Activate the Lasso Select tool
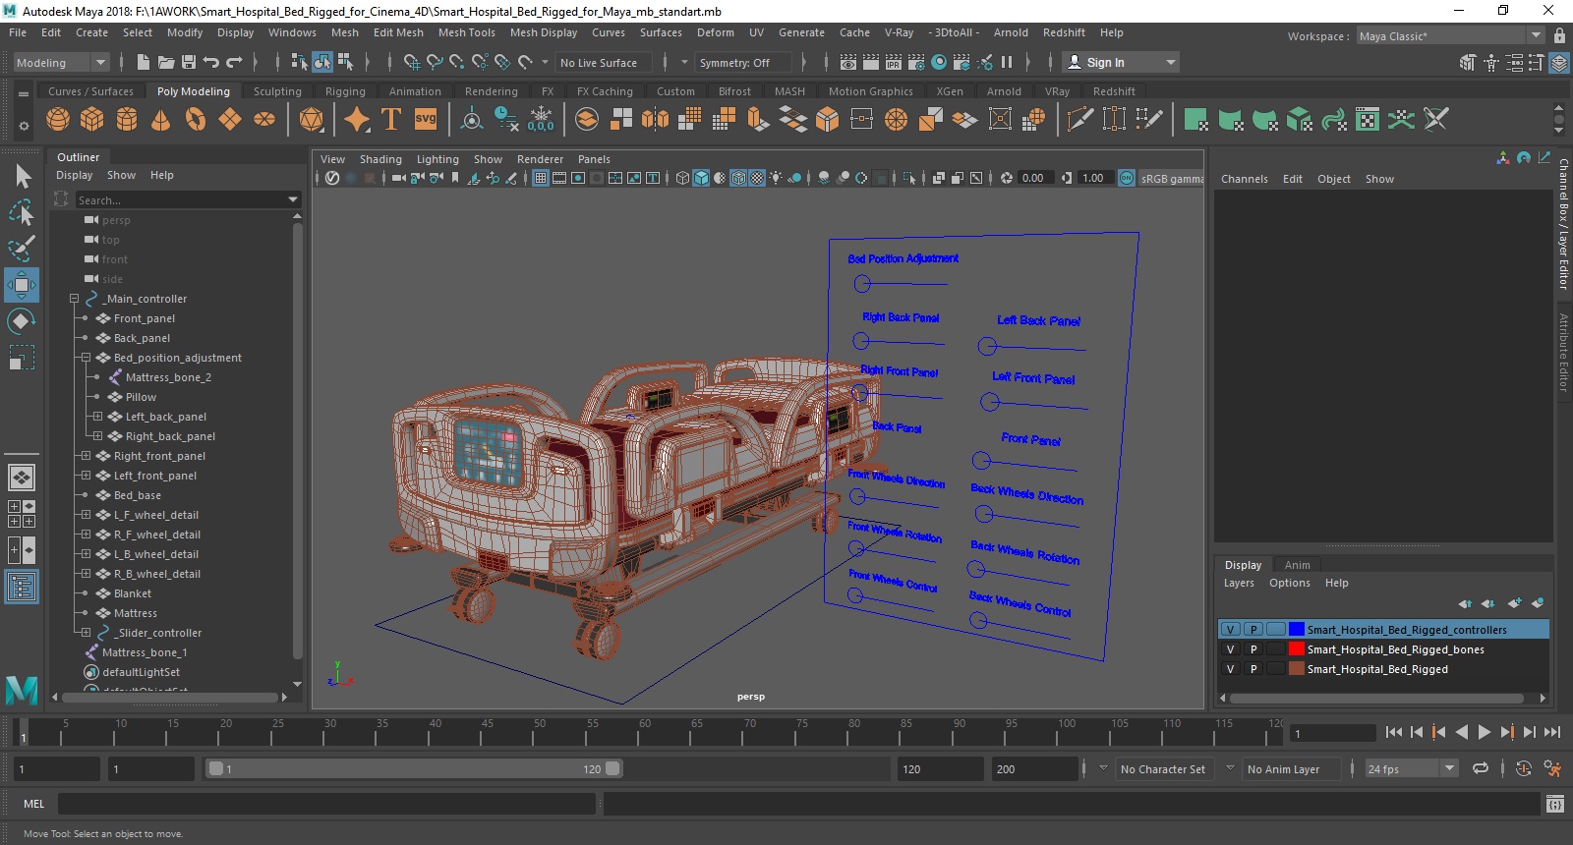 coord(22,212)
